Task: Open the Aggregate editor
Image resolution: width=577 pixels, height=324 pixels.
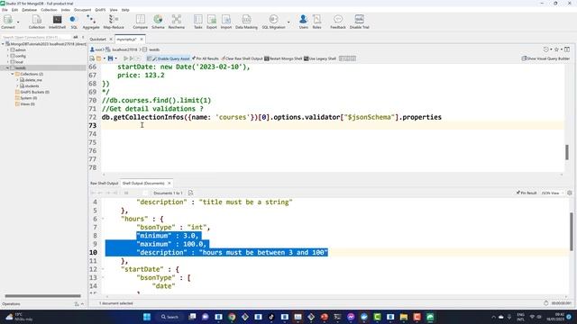Action: tap(91, 22)
